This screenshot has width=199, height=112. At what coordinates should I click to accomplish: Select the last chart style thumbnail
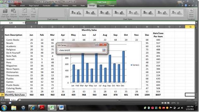point(177,13)
